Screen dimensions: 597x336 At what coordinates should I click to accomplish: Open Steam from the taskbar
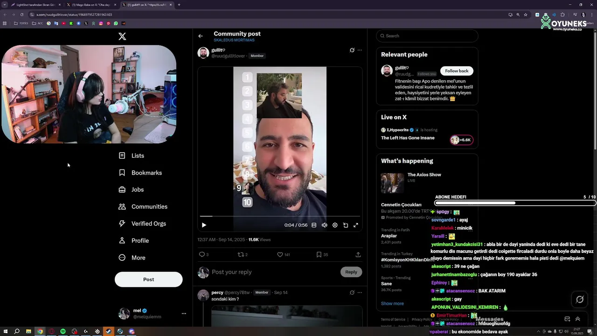[109, 331]
